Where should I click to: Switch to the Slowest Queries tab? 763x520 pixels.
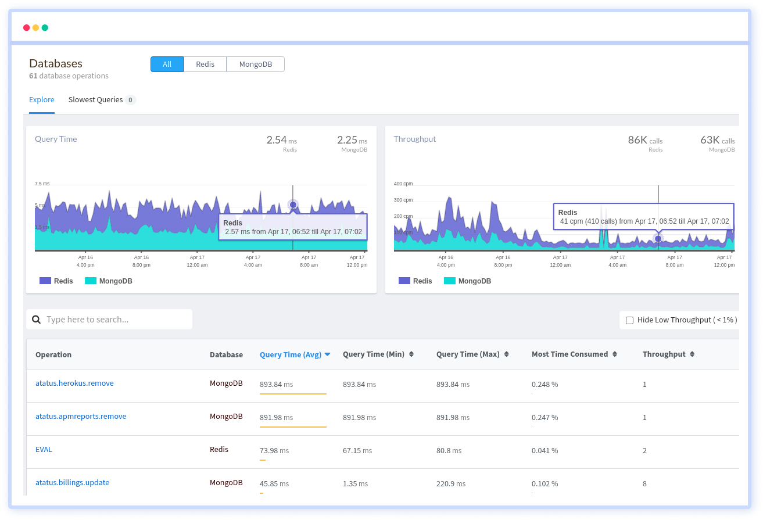click(x=95, y=99)
